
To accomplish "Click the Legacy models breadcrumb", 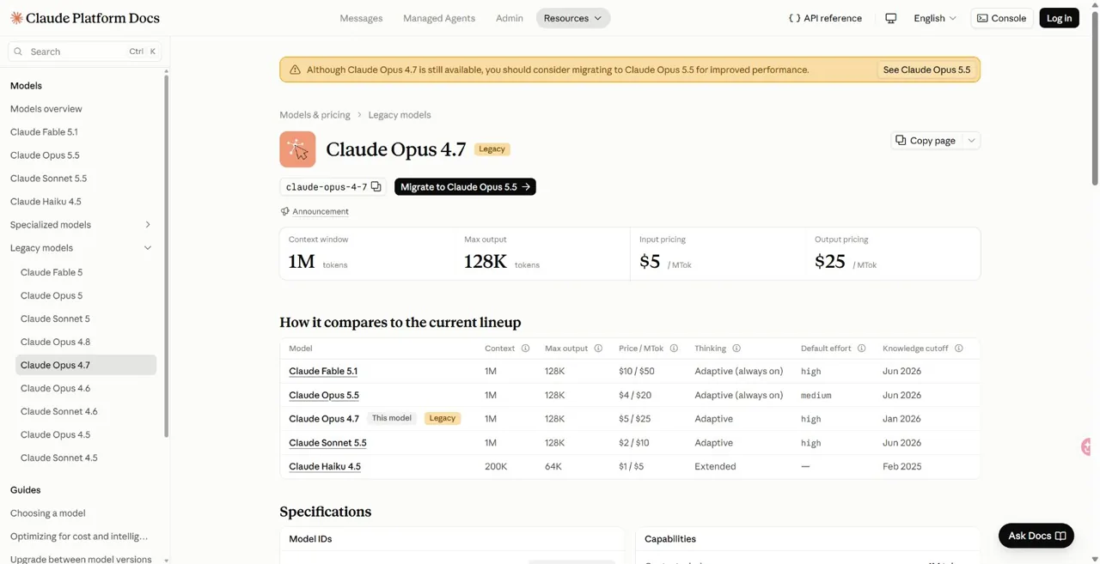I will point(400,115).
